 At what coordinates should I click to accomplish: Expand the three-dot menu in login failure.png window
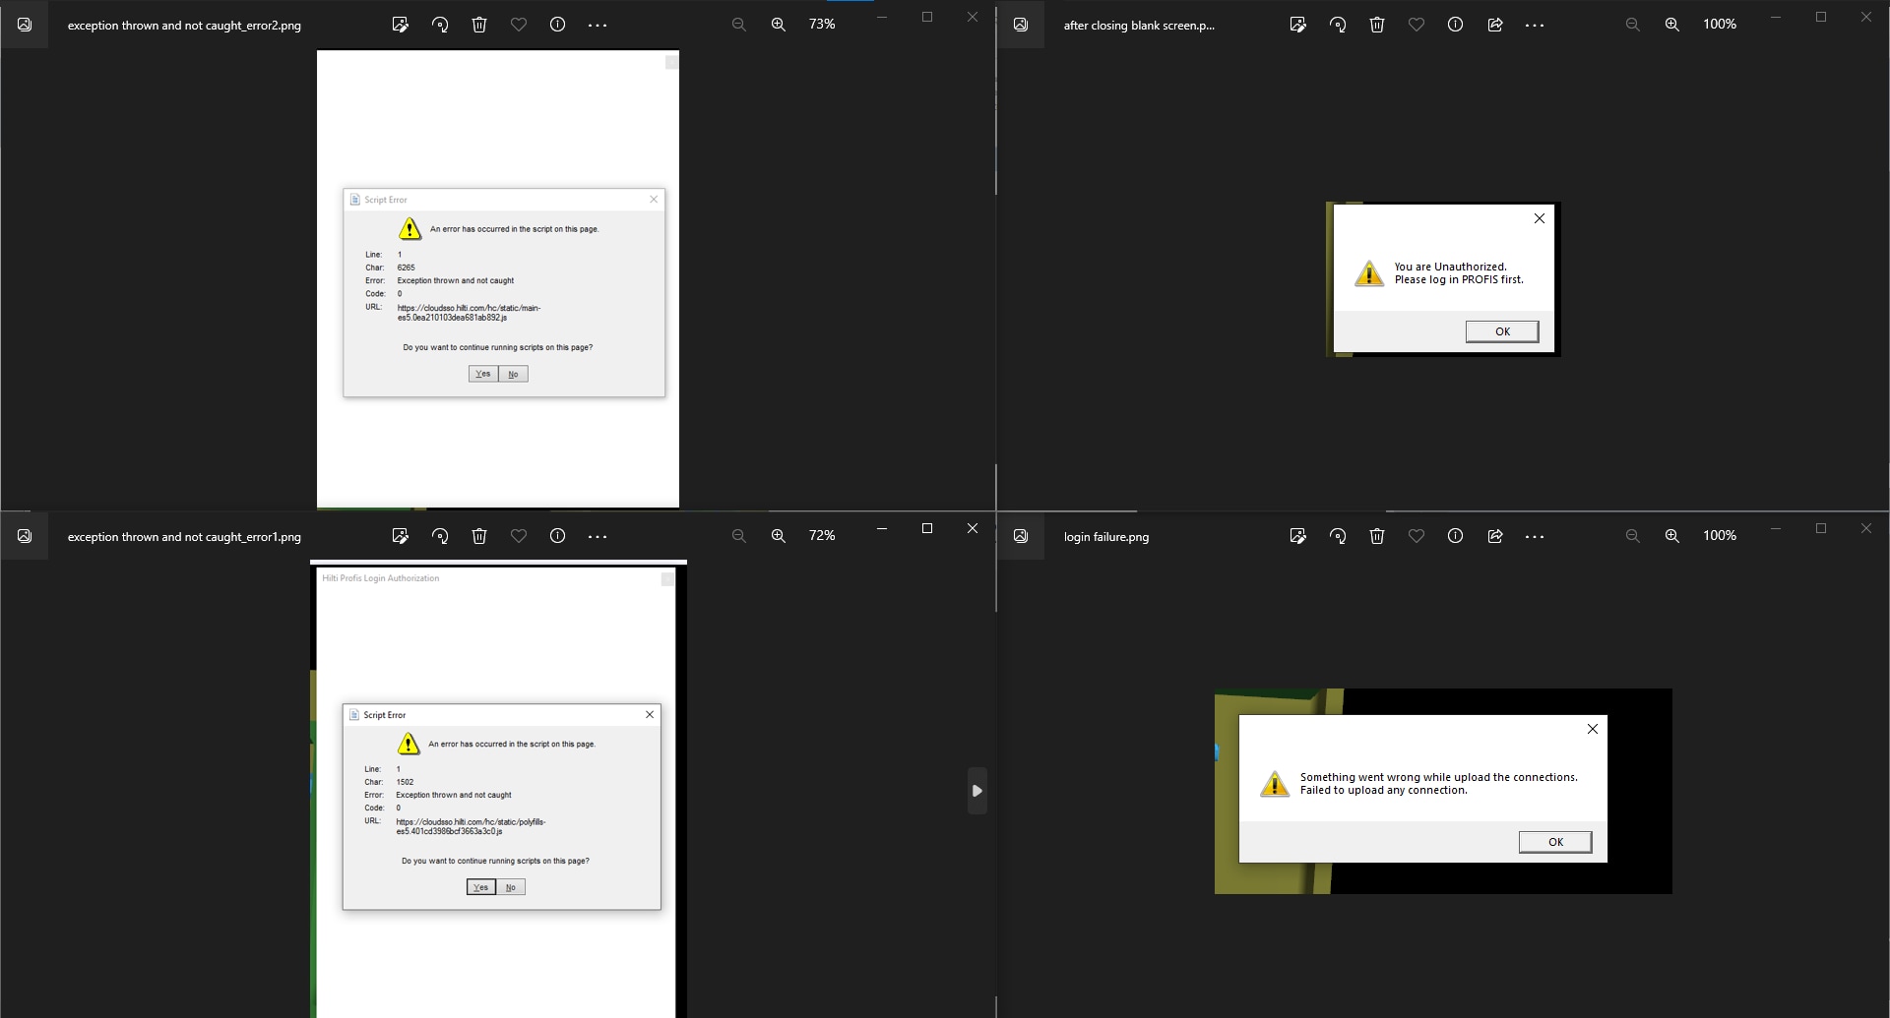(1534, 536)
